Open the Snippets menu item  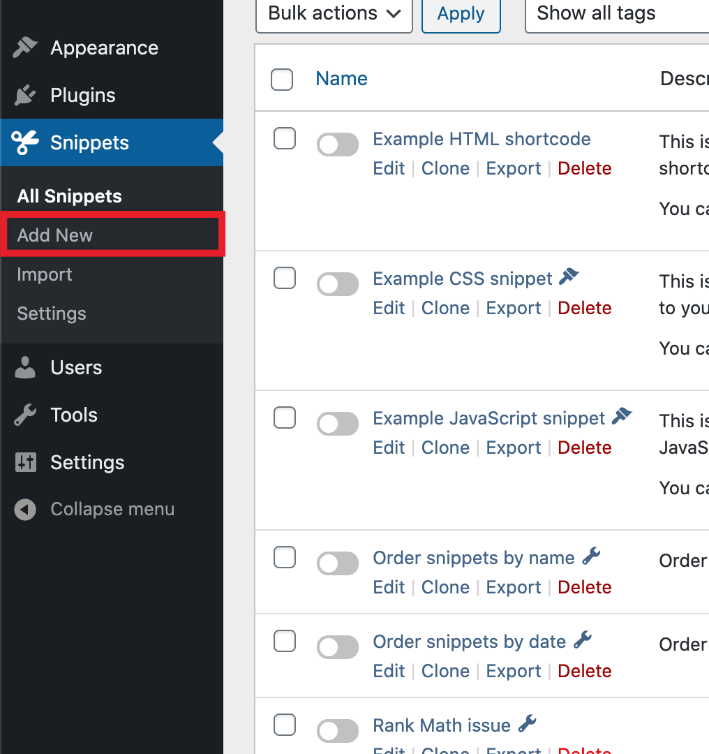(x=112, y=142)
